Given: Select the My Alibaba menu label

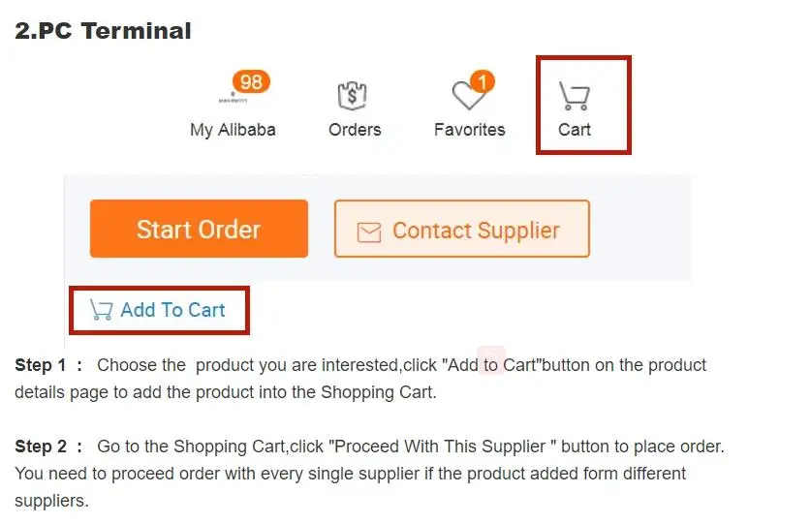Looking at the screenshot, I should click(x=233, y=130).
